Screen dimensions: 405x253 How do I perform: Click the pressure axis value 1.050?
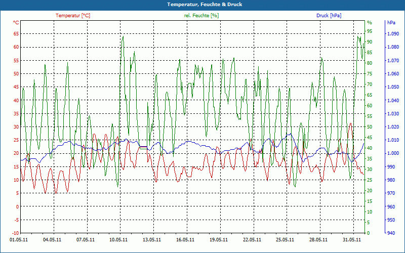393,87
